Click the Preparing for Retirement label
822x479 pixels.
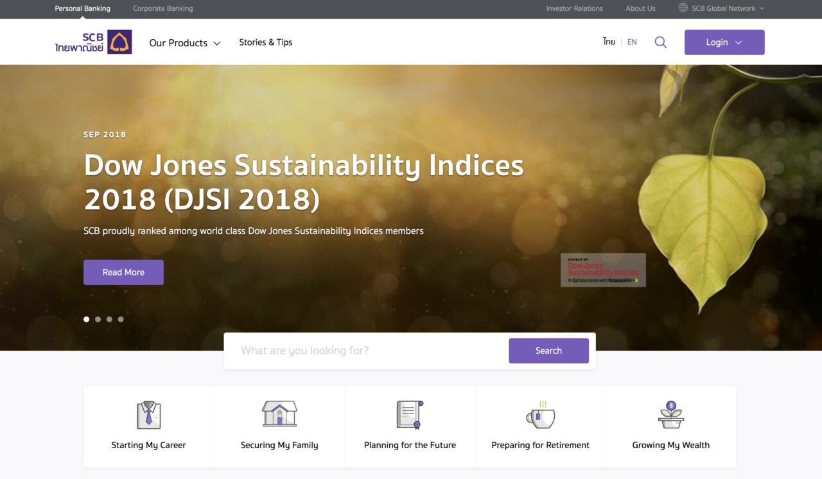click(x=540, y=445)
